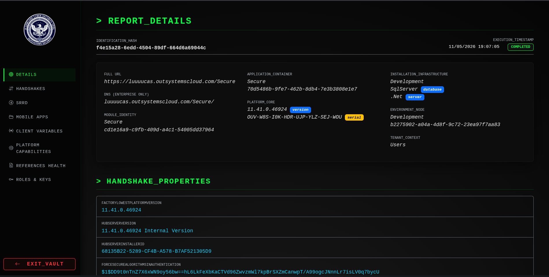Click Secure under MODULE_IDENTITY
This screenshot has height=277, width=549.
113,122
